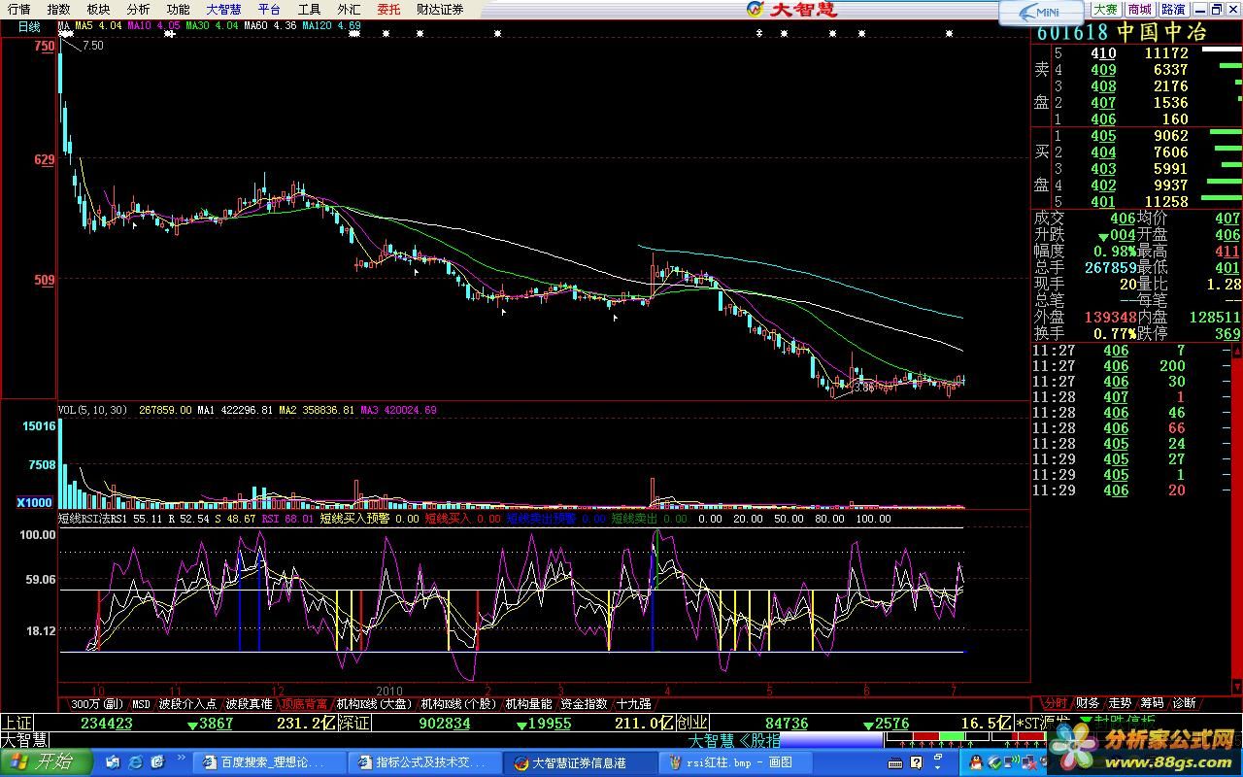1243x777 pixels.
Task: Click the 路演 button
Action: click(x=1172, y=9)
